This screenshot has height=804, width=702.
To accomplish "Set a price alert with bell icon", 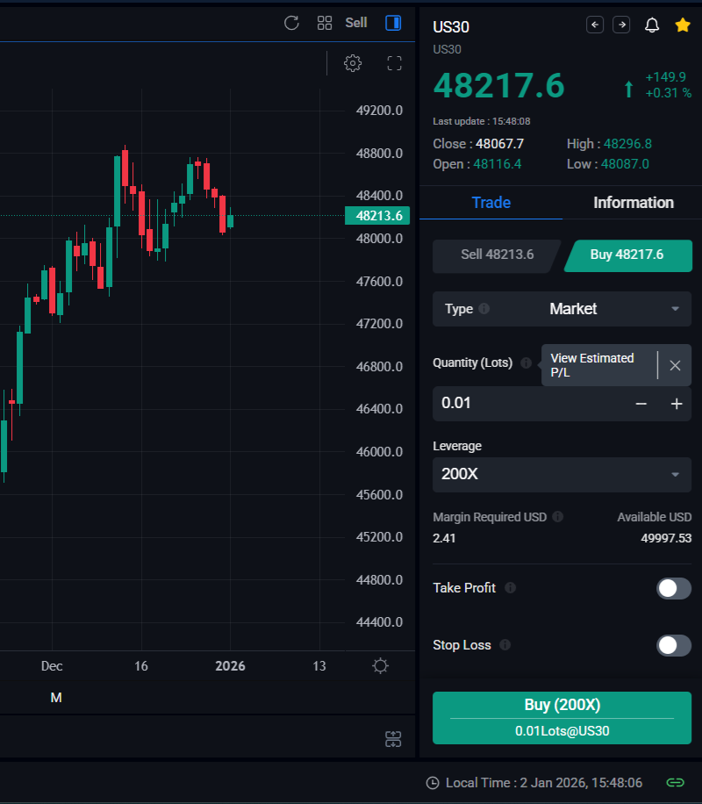I will pyautogui.click(x=652, y=25).
